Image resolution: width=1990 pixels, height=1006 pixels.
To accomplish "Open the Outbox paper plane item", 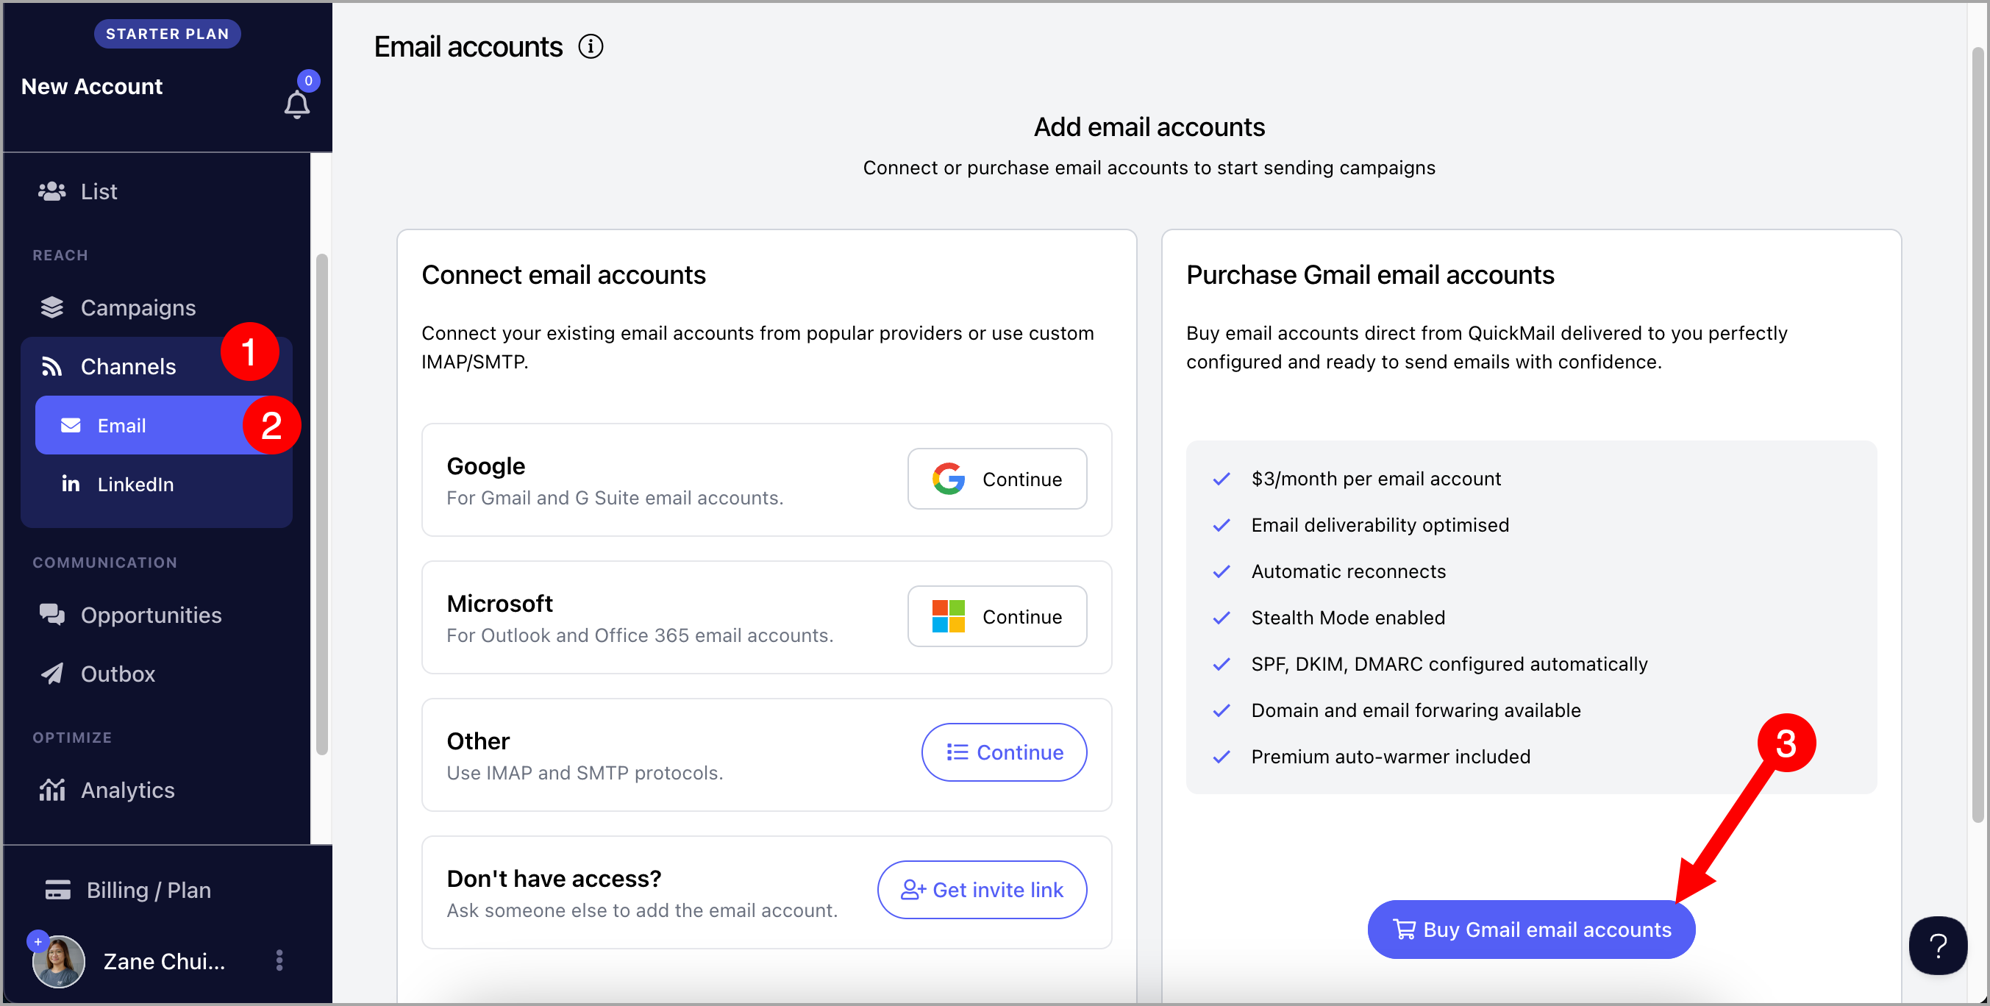I will tap(118, 674).
